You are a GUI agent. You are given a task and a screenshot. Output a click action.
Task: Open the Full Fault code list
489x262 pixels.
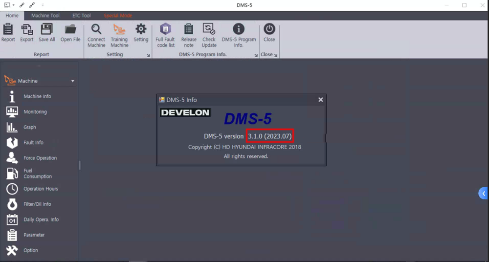click(166, 36)
